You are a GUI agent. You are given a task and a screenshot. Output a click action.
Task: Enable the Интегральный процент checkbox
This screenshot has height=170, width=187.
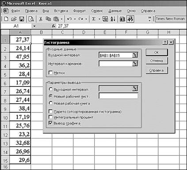(x=50, y=117)
